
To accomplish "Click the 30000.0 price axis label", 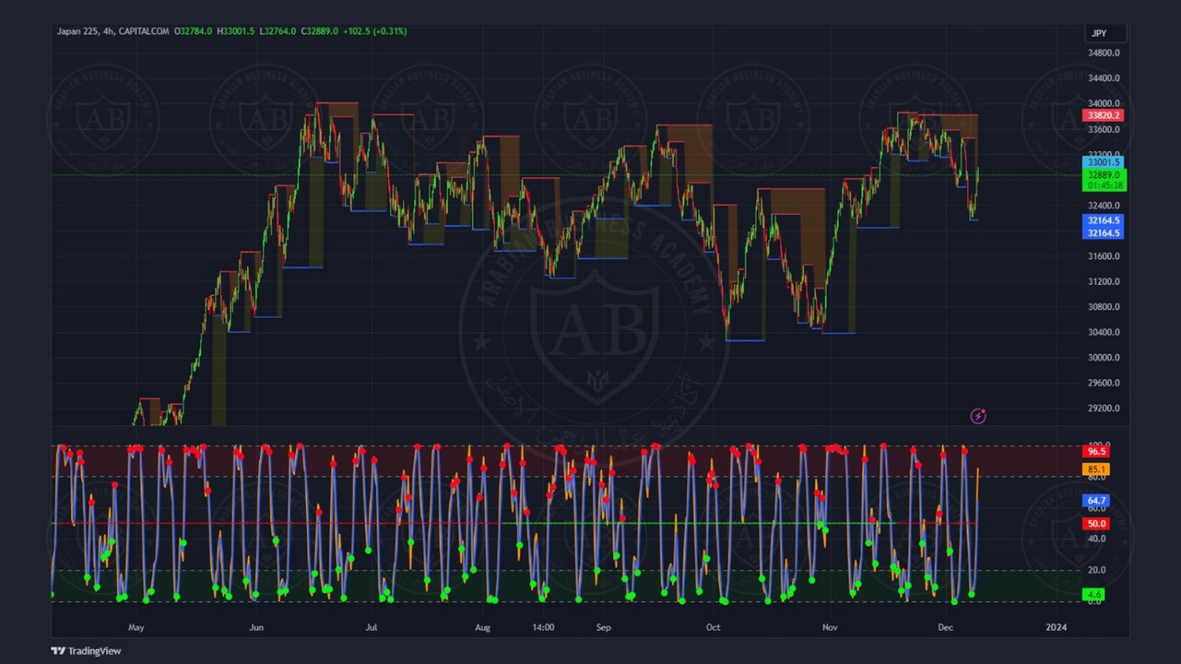I will pos(1103,357).
